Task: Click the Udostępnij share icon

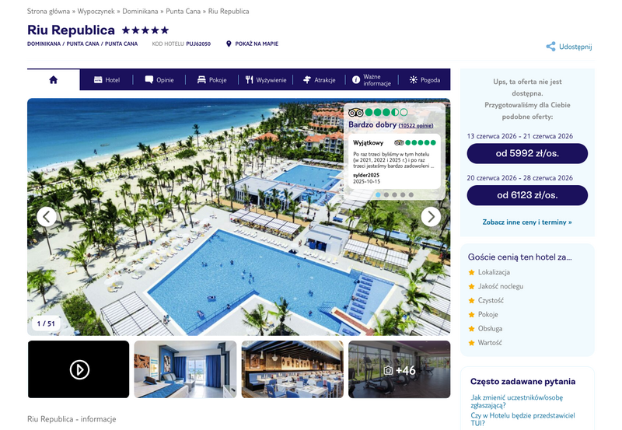Action: tap(550, 47)
